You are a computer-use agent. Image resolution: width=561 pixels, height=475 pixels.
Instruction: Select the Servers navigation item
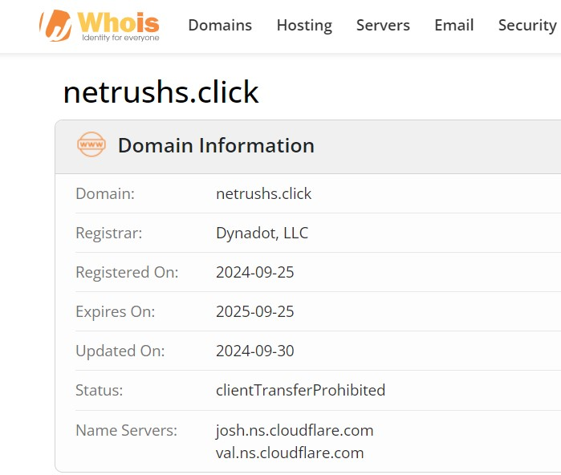coord(383,26)
